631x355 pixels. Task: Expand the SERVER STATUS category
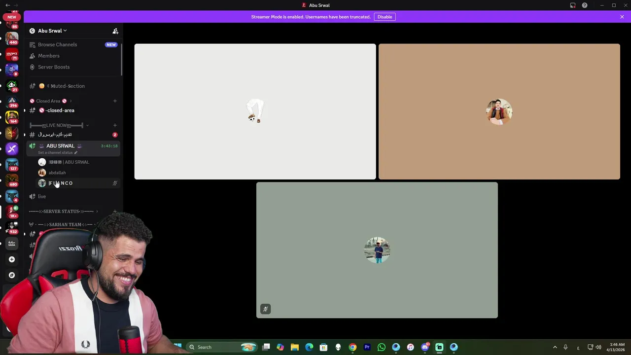coord(63,212)
